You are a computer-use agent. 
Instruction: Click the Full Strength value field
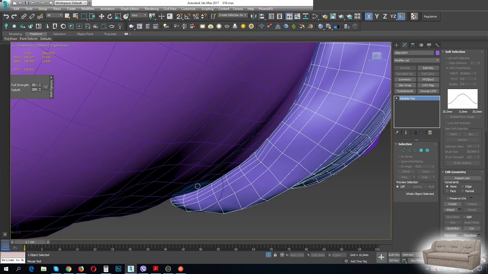coord(34,85)
